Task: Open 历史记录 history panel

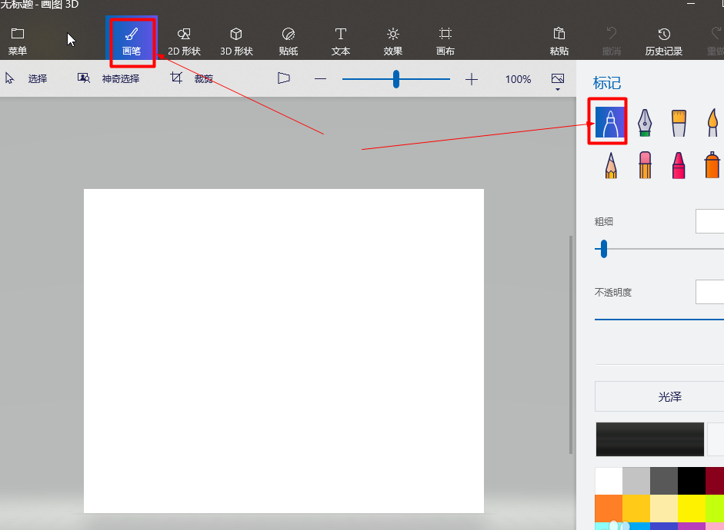Action: (663, 41)
